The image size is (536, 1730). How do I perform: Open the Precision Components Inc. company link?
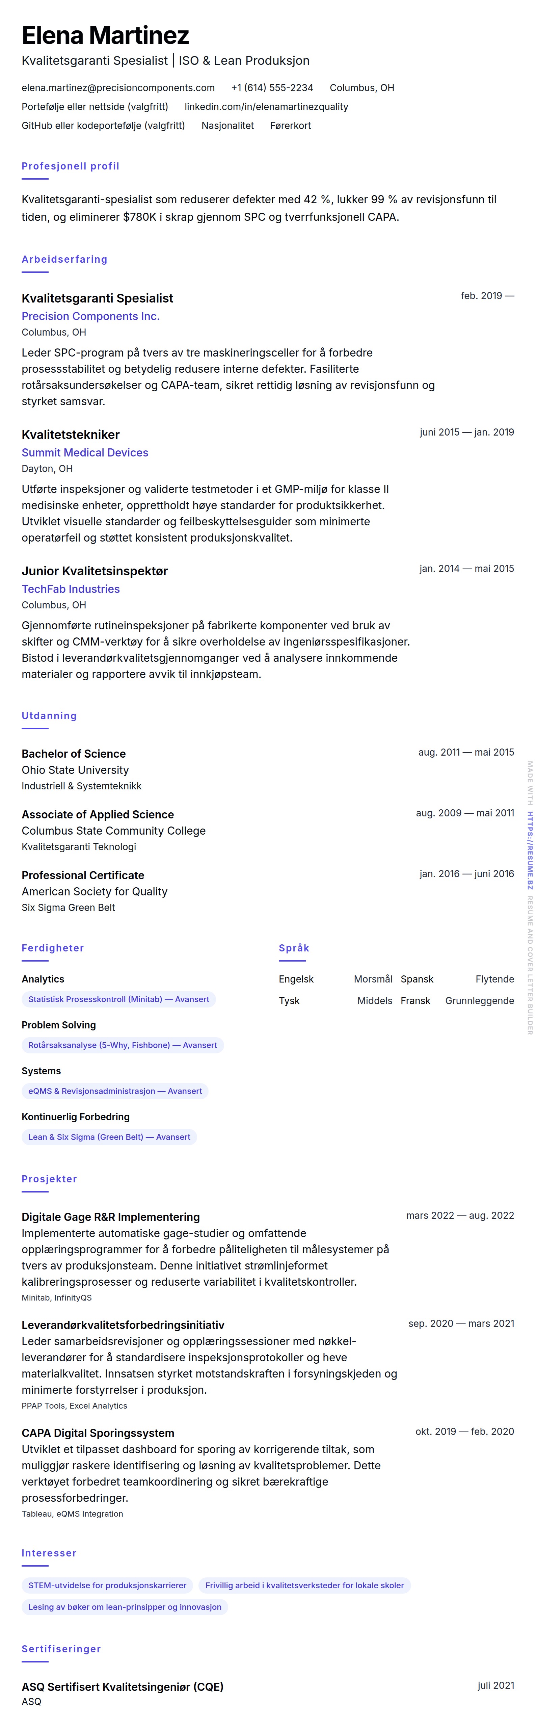(x=91, y=316)
